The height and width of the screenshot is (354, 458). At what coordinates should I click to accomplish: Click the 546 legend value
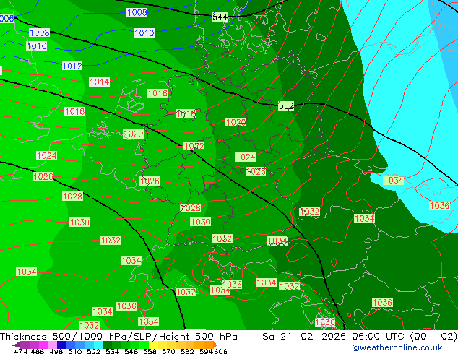[x=131, y=351]
